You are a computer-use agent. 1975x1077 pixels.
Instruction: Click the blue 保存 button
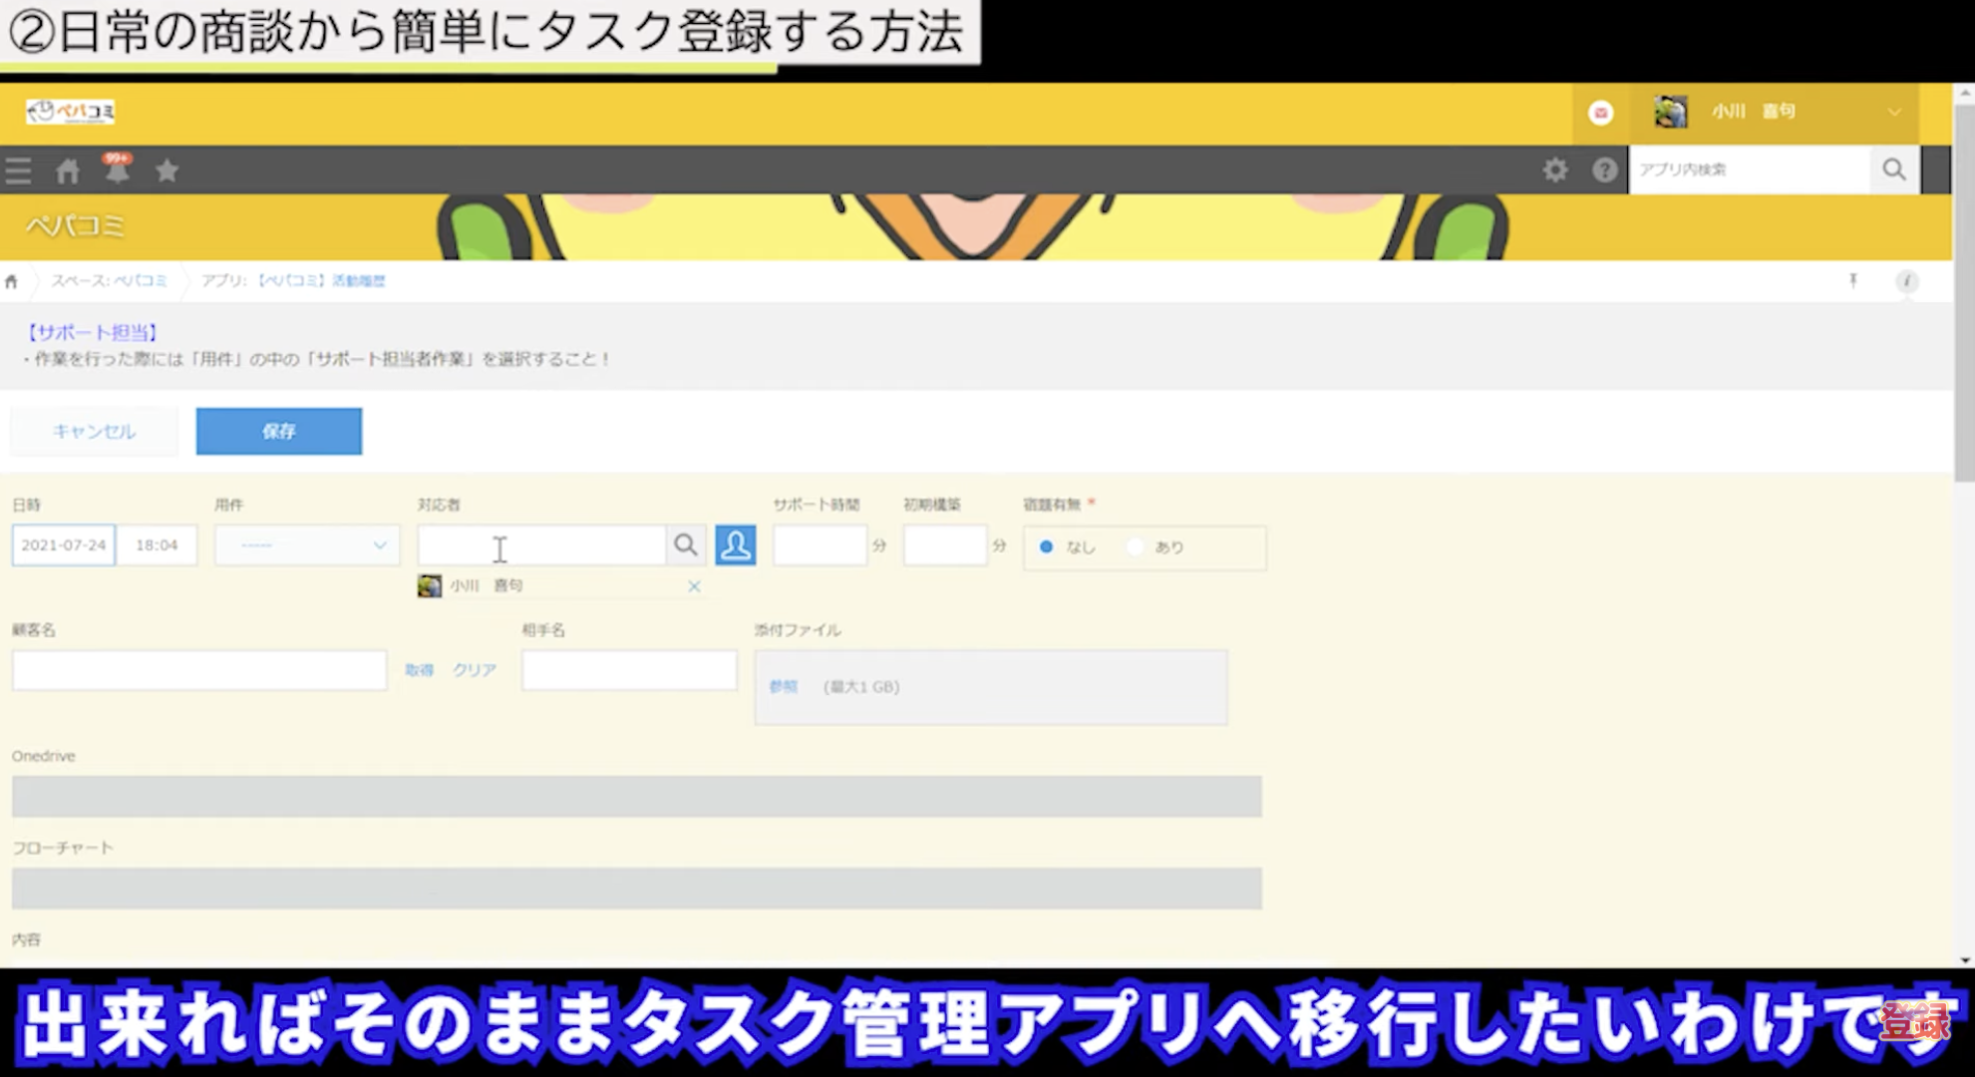pyautogui.click(x=278, y=431)
